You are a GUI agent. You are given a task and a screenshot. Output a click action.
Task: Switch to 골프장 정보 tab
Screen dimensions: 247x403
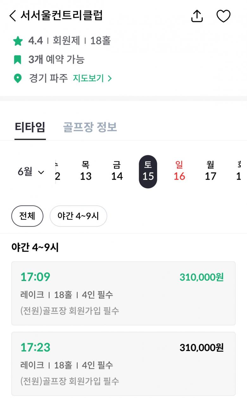pos(90,127)
